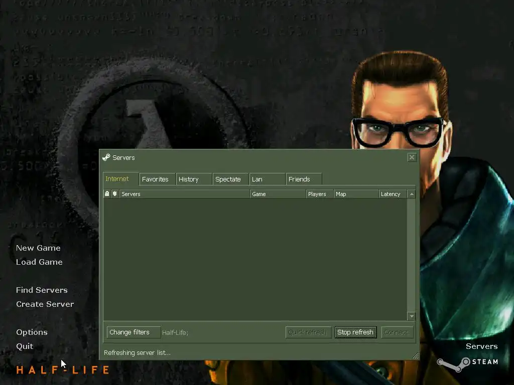Screen dimensions: 514x385
Task: Click the Steam logo icon
Action: (x=454, y=364)
